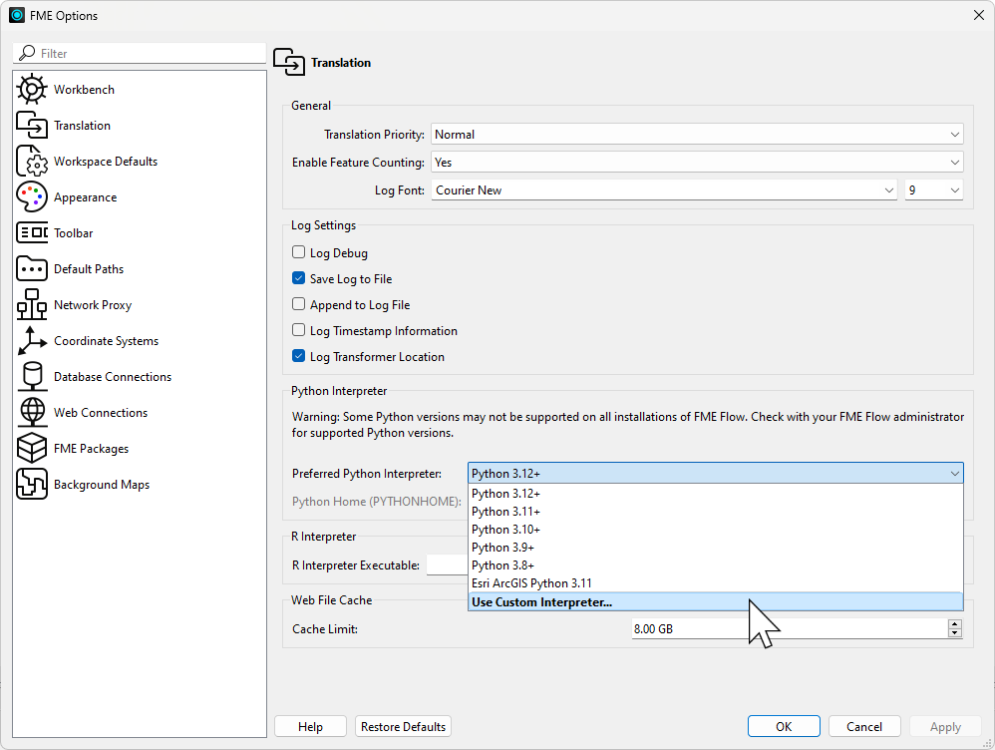The image size is (995, 750).
Task: Open Workbench settings via its gear-wheel icon
Action: coord(32,90)
